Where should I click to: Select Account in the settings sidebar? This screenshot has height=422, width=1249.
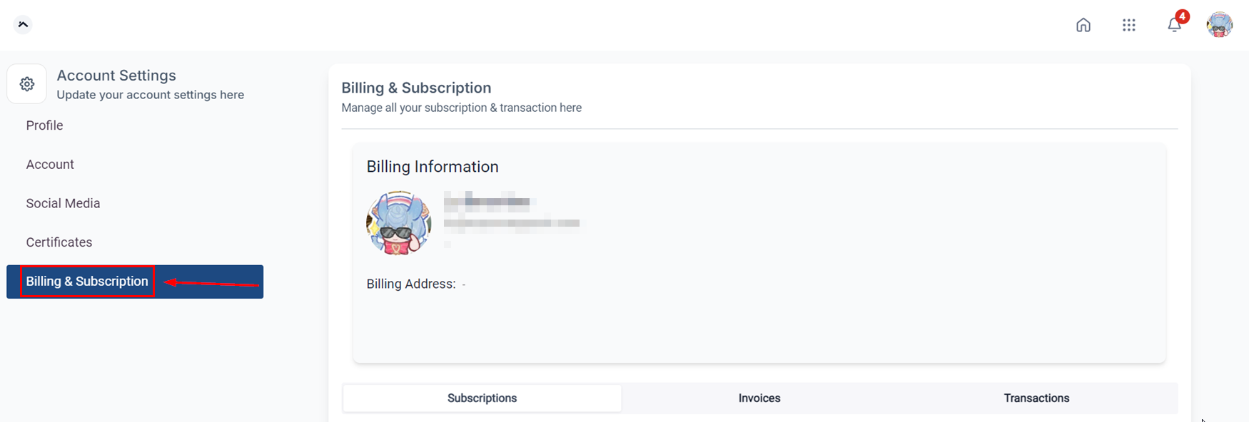coord(50,165)
